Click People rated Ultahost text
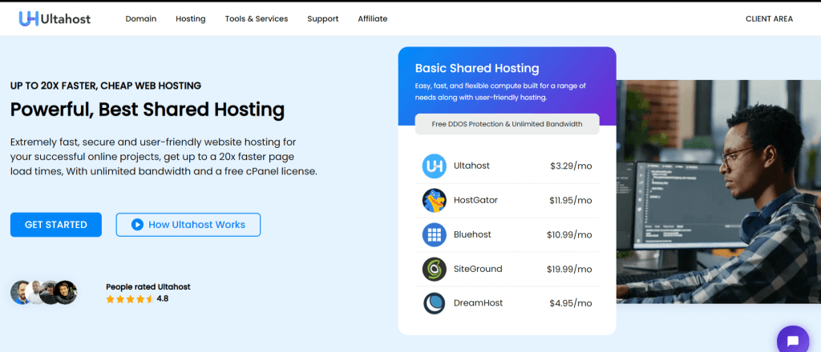Screen dimensions: 821x352 tap(148, 286)
